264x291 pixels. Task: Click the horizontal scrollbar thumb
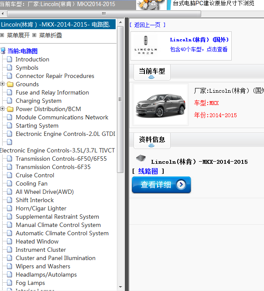(104, 14)
